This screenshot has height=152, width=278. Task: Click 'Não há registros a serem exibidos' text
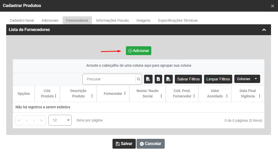tap(43, 107)
